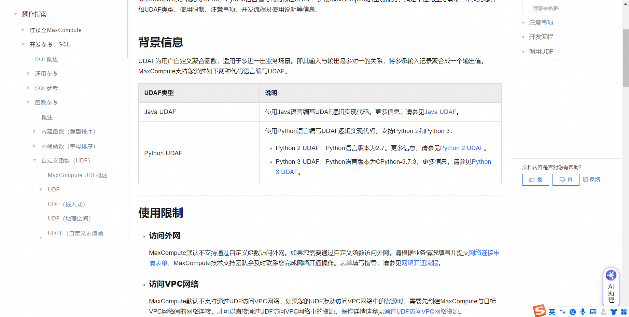This screenshot has width=629, height=317.
Task: Switch the 英 input language indicator
Action: [x=552, y=312]
